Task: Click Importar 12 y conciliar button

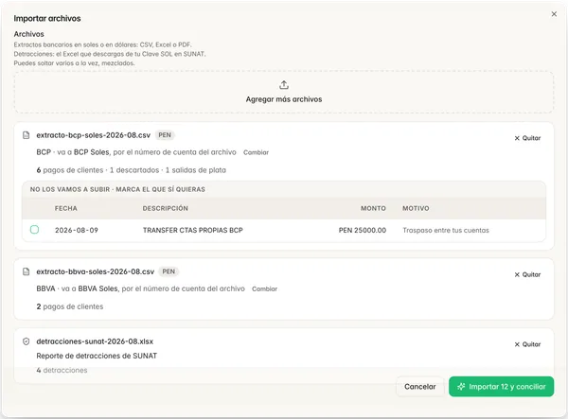Action: pos(501,387)
